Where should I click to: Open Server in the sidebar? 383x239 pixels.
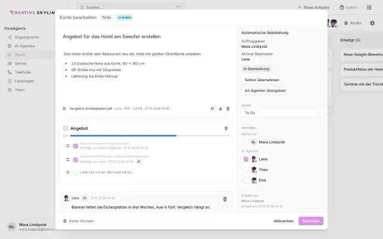(x=20, y=64)
